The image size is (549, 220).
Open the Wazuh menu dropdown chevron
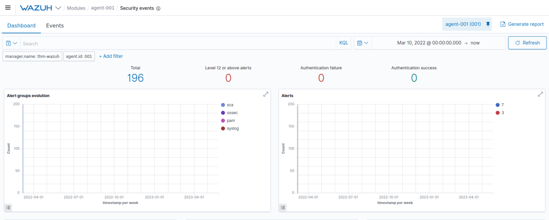[x=58, y=8]
